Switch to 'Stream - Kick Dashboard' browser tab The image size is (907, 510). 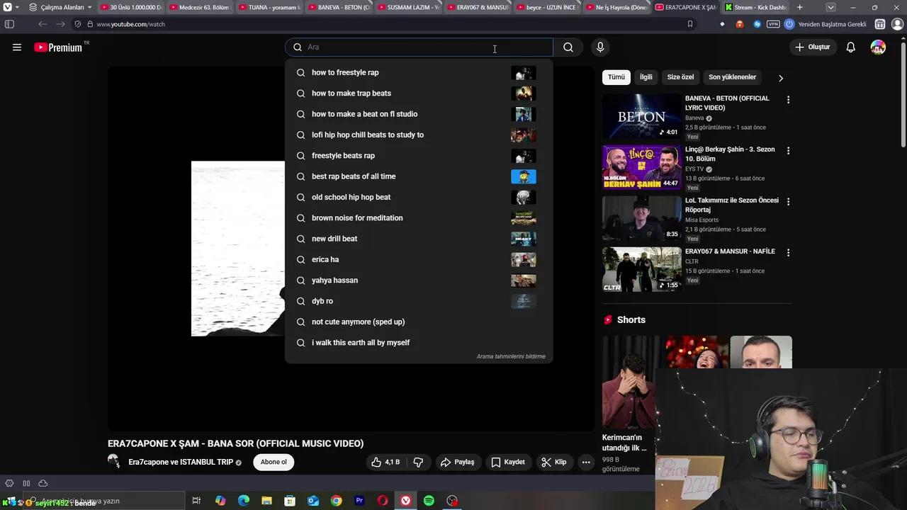coord(755,7)
